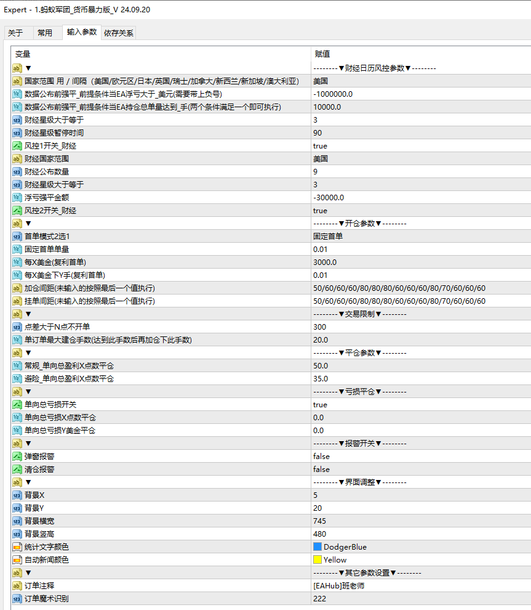Viewport: 531px width, 610px height.
Task: Click the ▼ row for 平仓参数 section
Action: pyautogui.click(x=271, y=353)
